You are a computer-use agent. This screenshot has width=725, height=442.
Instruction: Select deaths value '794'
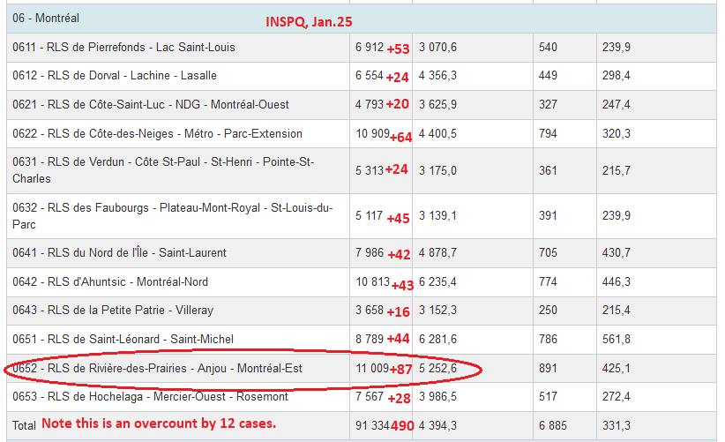(x=548, y=133)
